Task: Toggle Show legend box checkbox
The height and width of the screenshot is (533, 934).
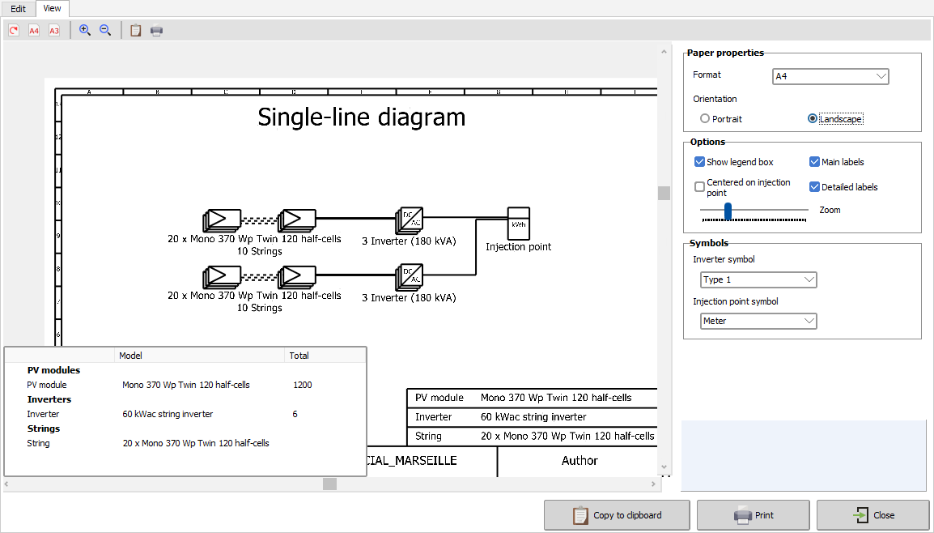Action: [700, 161]
